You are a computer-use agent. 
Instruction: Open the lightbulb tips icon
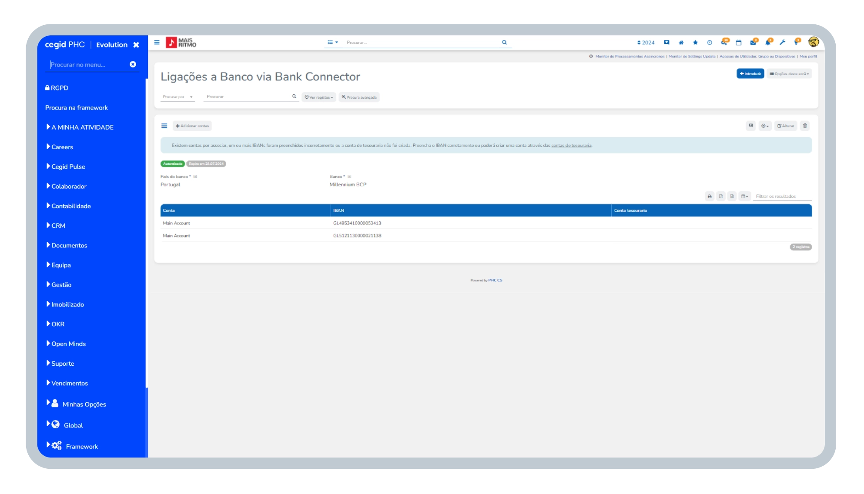[797, 42]
